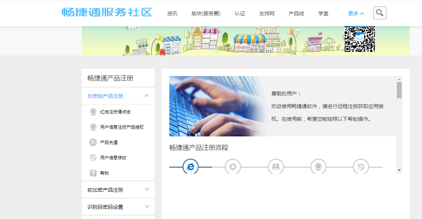Select the 软加密产品注册 heading text

tap(105, 190)
